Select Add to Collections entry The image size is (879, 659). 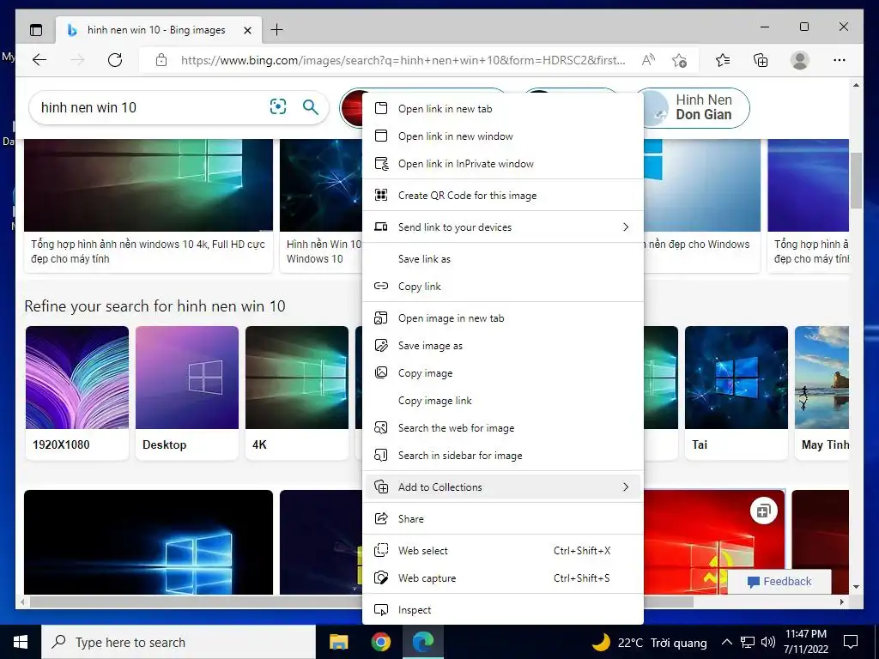503,487
